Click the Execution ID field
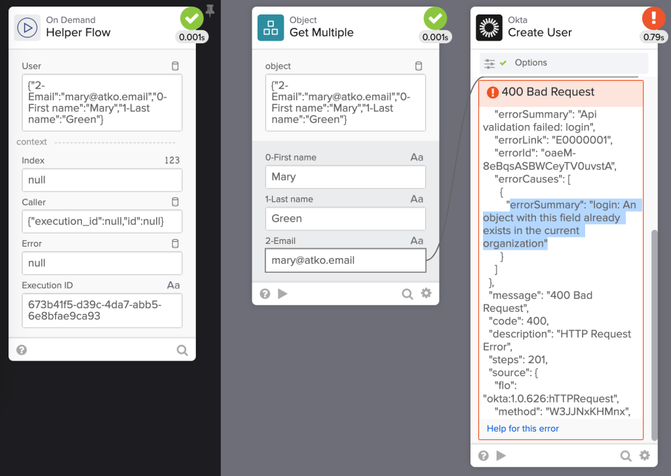Screen dimensions: 671x476 (x=102, y=310)
